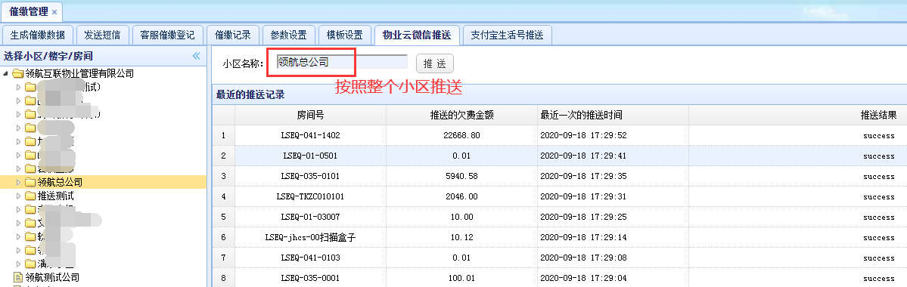Viewport: 907px width, 287px height.
Task: Collapse the left tree panel with double-chevron icon
Action: tap(196, 56)
